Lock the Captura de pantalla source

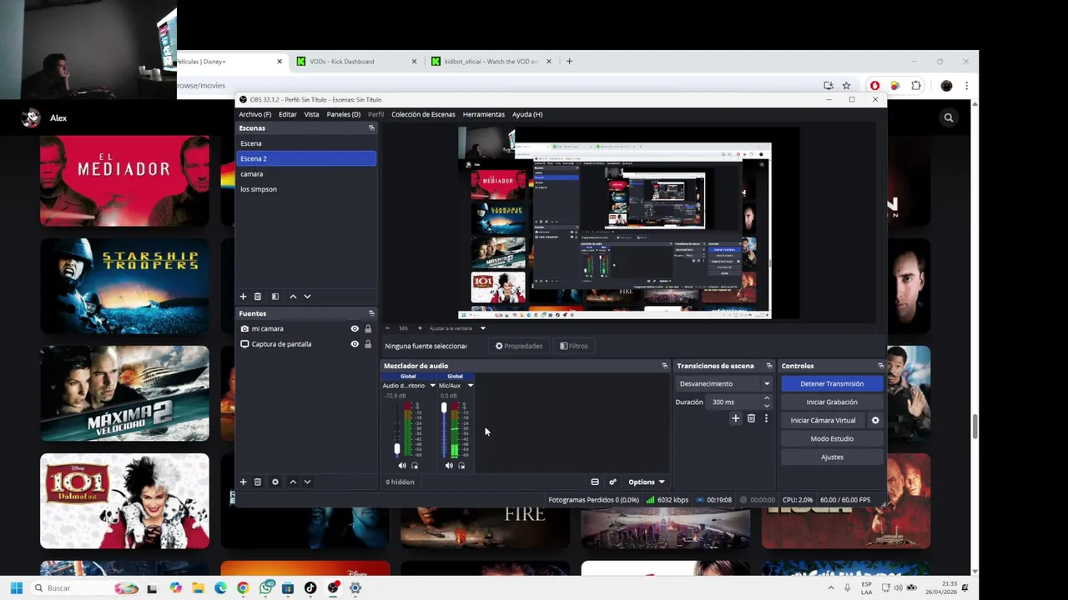(368, 344)
